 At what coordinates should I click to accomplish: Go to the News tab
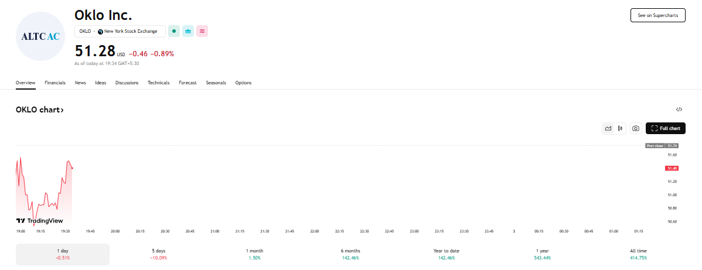(x=80, y=83)
